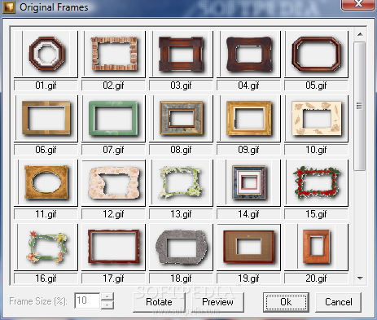
Task: Click the 09.gif filename label
Action: pyautogui.click(x=248, y=150)
